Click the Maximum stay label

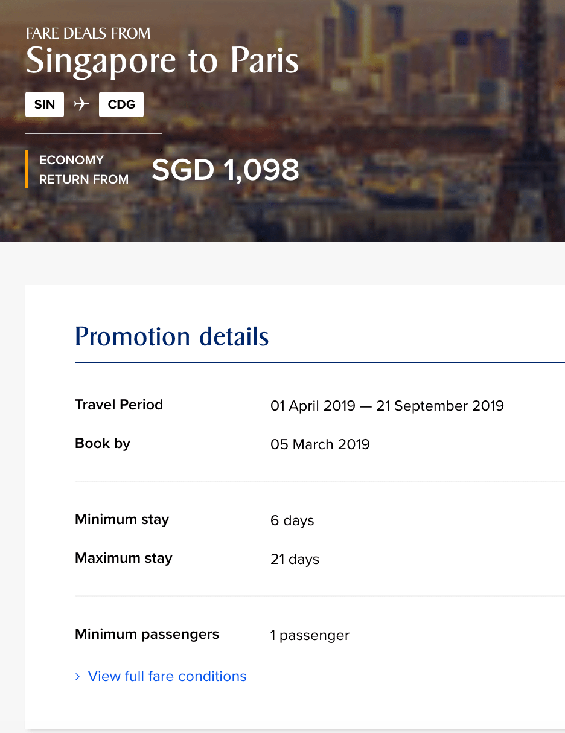coord(124,558)
